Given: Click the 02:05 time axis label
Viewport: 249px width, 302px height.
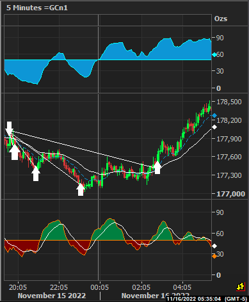Looking at the screenshot, I should click(x=141, y=287).
